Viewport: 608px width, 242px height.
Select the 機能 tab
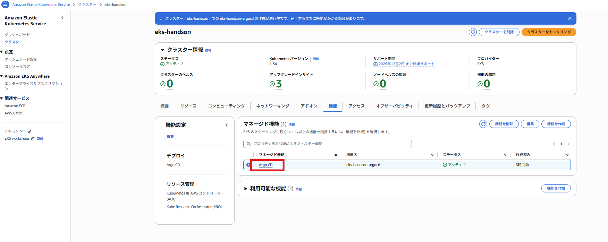tap(333, 106)
